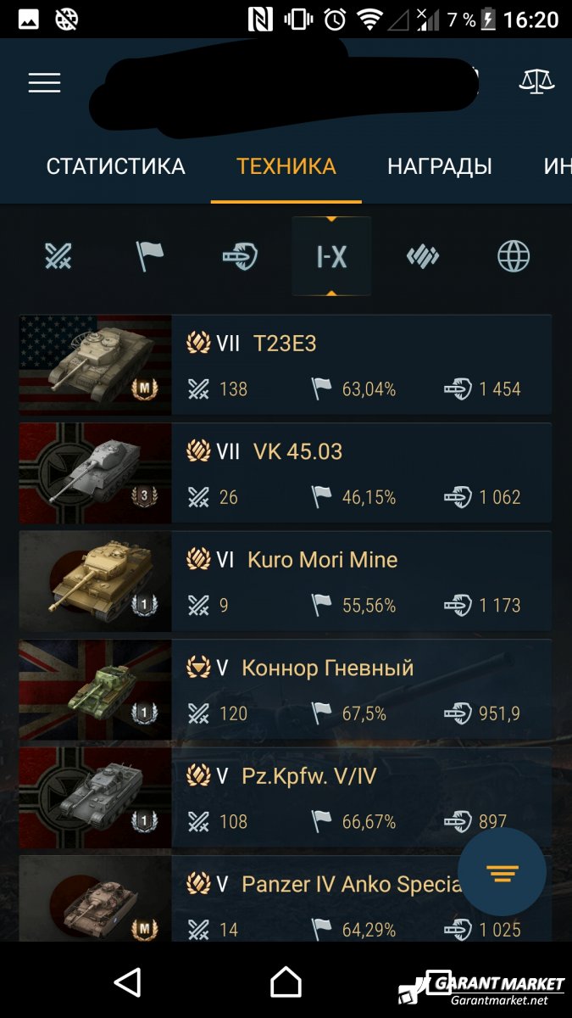Sort vehicles by win rate flag icon

coord(150,255)
